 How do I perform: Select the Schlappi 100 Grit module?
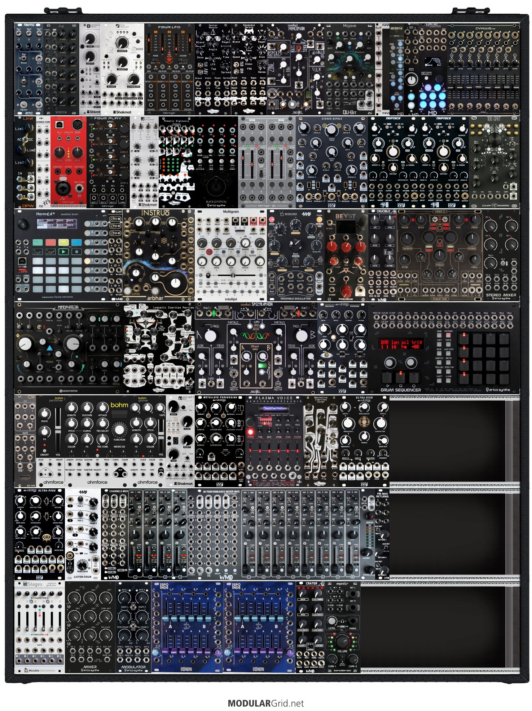click(494, 162)
